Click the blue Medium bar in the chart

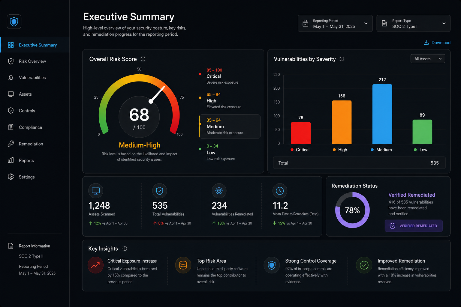[382, 114]
